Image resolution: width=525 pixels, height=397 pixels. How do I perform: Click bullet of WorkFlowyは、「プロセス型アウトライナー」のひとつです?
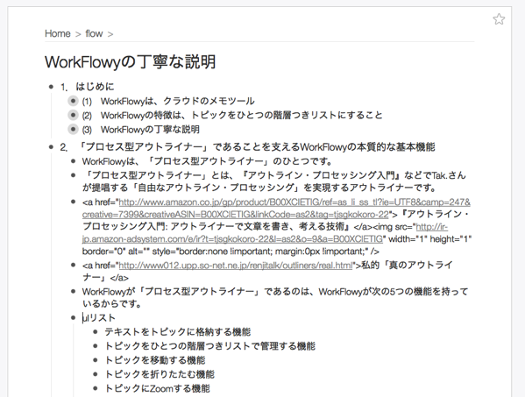pyautogui.click(x=74, y=161)
